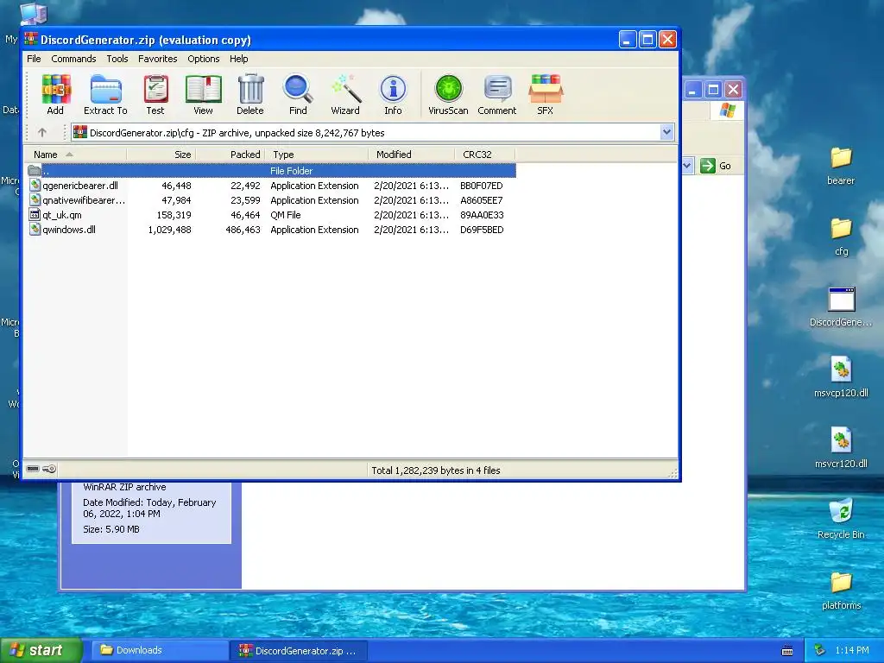884x663 pixels.
Task: Sort by Packed column header
Action: (230, 155)
